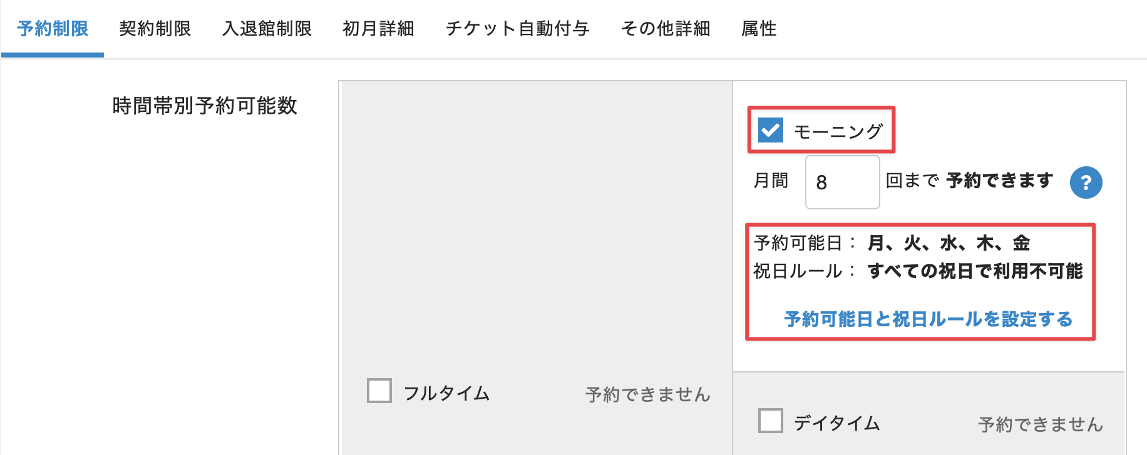
Task: Uncheck the モーニング checkbox
Action: coord(770,131)
